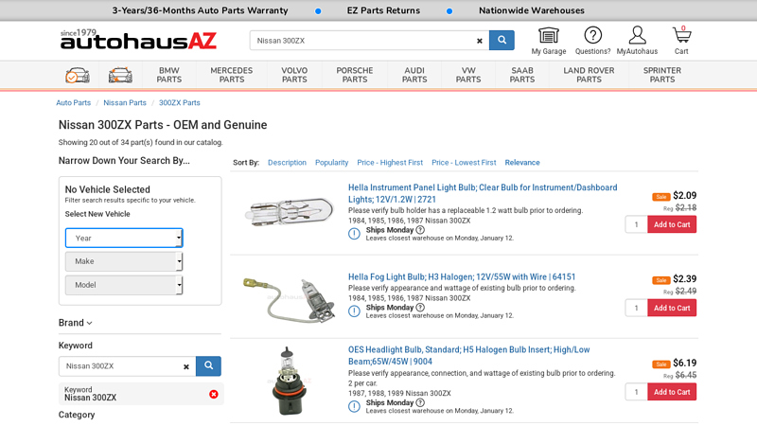This screenshot has height=426, width=757.
Task: Sort results by Popularity
Action: click(332, 163)
